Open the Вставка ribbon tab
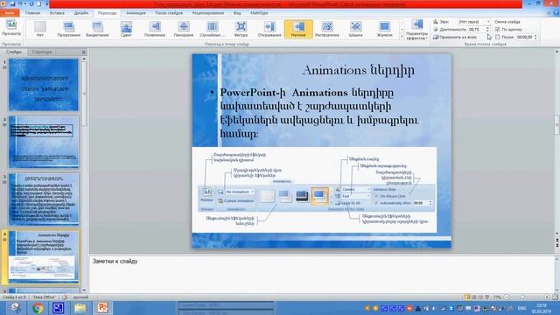 point(57,13)
